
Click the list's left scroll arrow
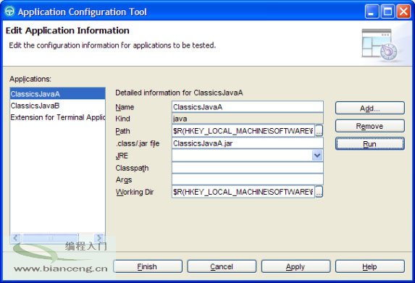(16, 238)
